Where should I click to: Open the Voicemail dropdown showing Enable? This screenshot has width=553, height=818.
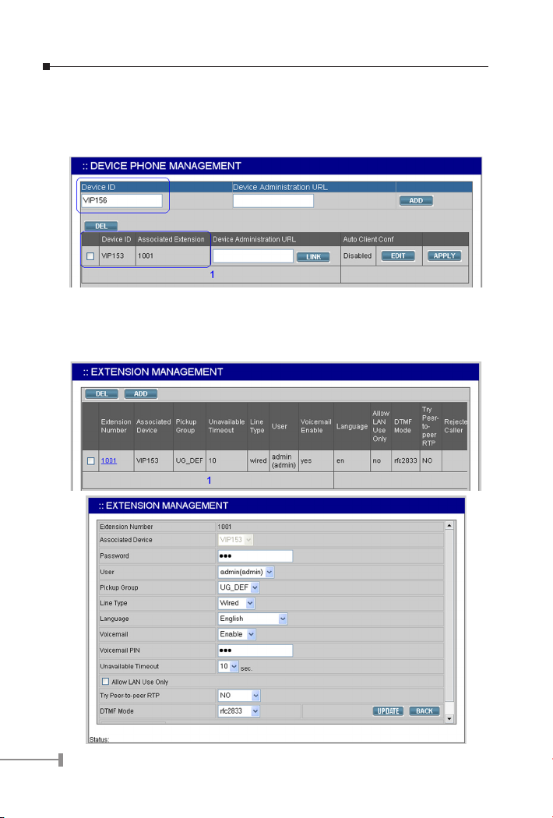[237, 634]
